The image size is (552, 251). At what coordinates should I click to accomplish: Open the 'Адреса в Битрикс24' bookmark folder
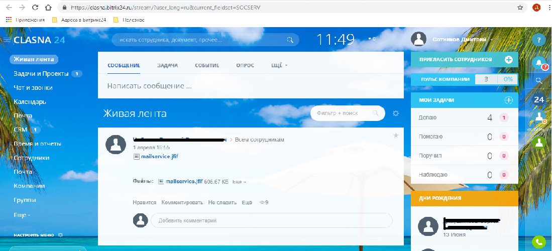tap(79, 20)
